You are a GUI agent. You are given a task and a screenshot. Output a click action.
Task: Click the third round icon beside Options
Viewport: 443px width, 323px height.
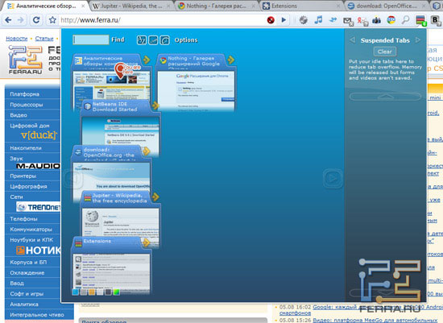click(x=164, y=40)
